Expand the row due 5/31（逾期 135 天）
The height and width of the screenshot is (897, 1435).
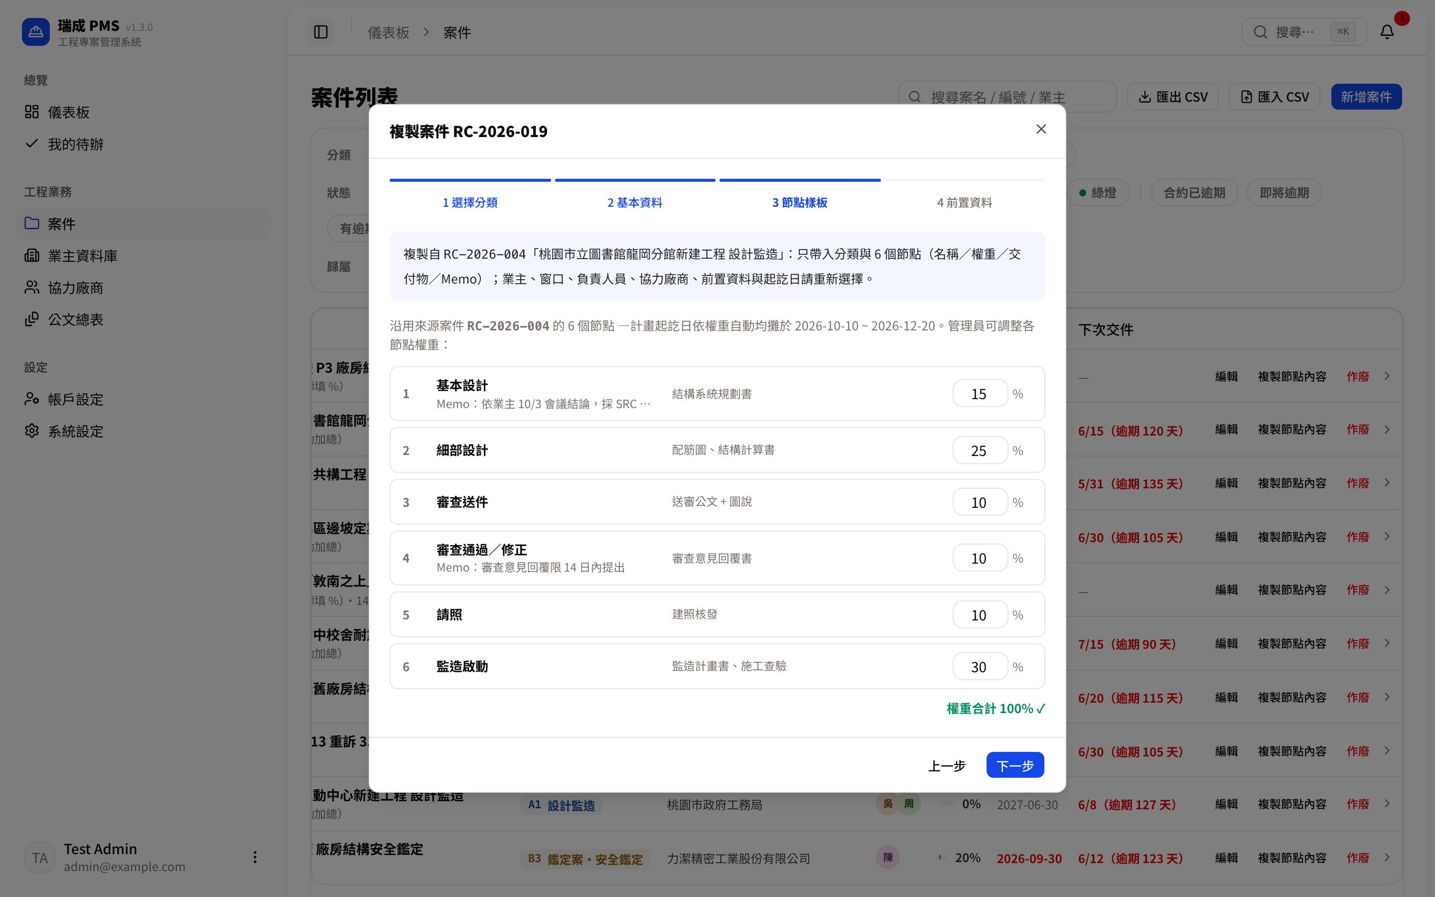pos(1387,483)
